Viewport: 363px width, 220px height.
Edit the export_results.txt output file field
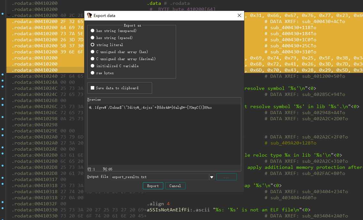click(160, 177)
